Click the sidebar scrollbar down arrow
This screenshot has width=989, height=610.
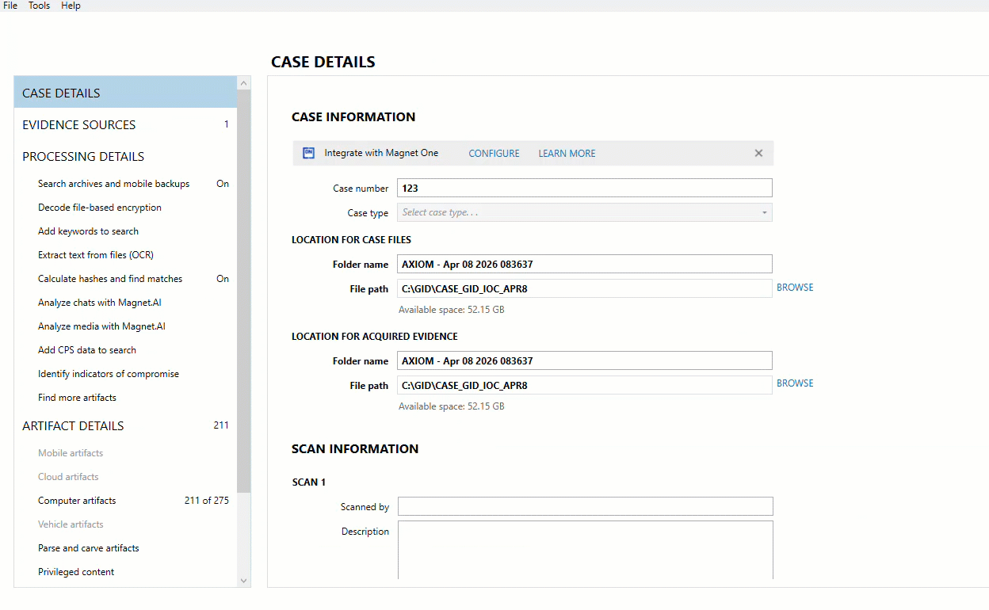243,580
